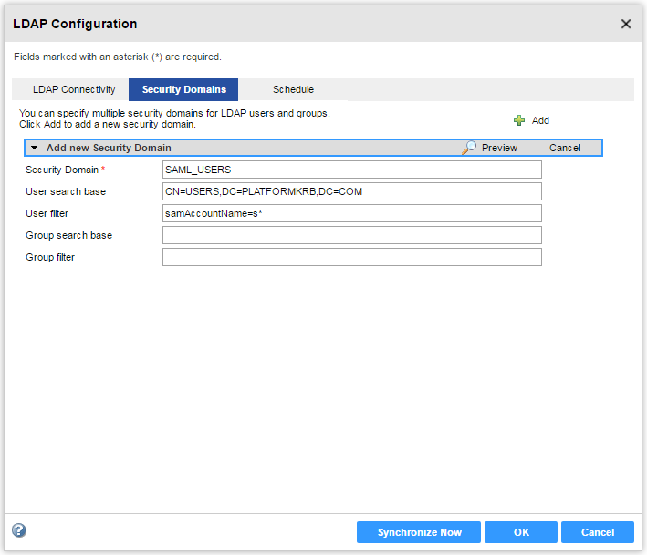Open the Schedule tab

point(293,89)
